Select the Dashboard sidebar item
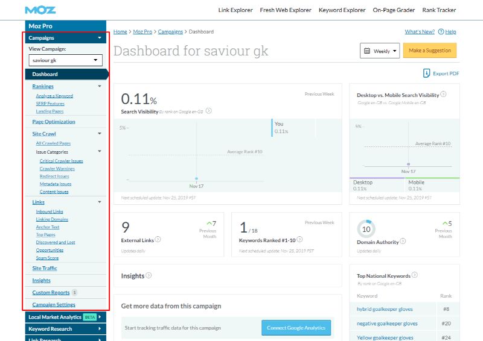The height and width of the screenshot is (341, 483). pyautogui.click(x=66, y=74)
